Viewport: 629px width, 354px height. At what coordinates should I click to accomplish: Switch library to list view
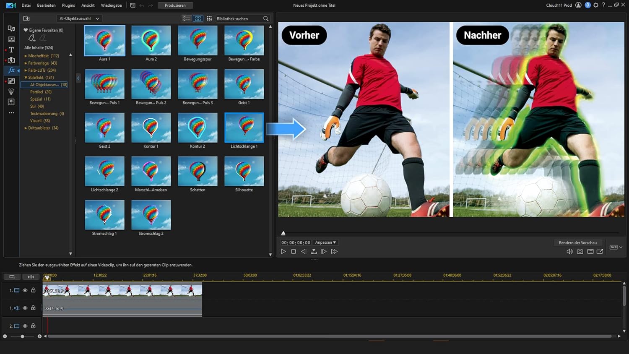coord(187,18)
